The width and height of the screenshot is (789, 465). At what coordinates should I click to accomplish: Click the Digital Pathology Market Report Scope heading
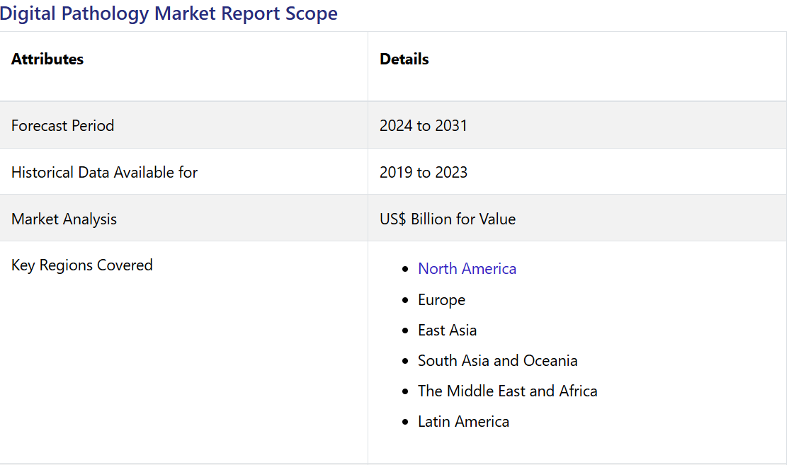point(169,13)
